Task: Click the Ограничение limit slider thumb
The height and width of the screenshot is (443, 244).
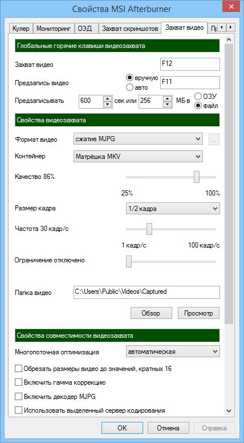Action: click(129, 261)
